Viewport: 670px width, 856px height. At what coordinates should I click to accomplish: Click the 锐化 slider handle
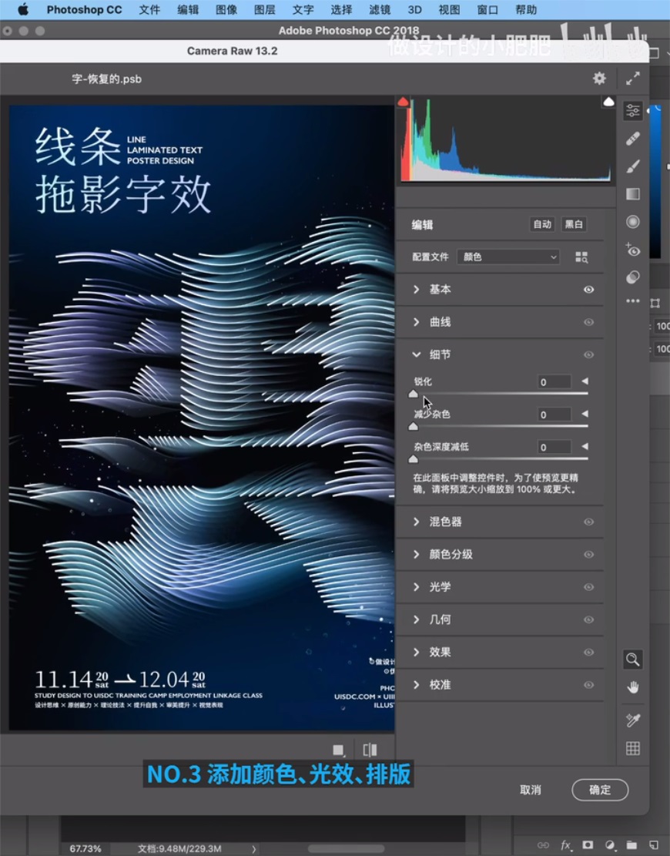click(413, 394)
